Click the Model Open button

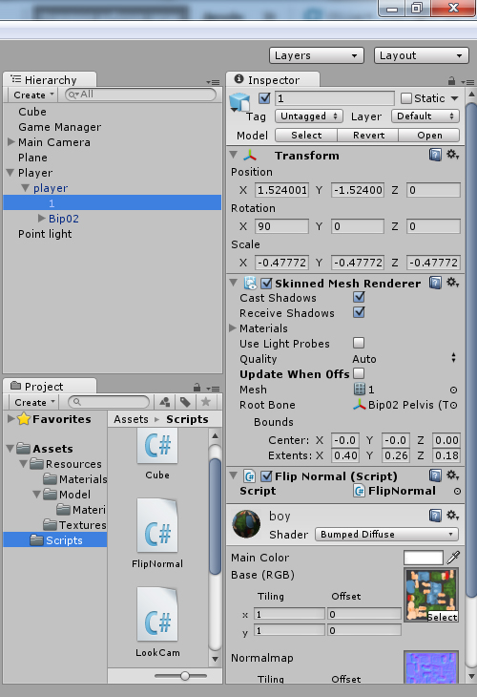429,135
